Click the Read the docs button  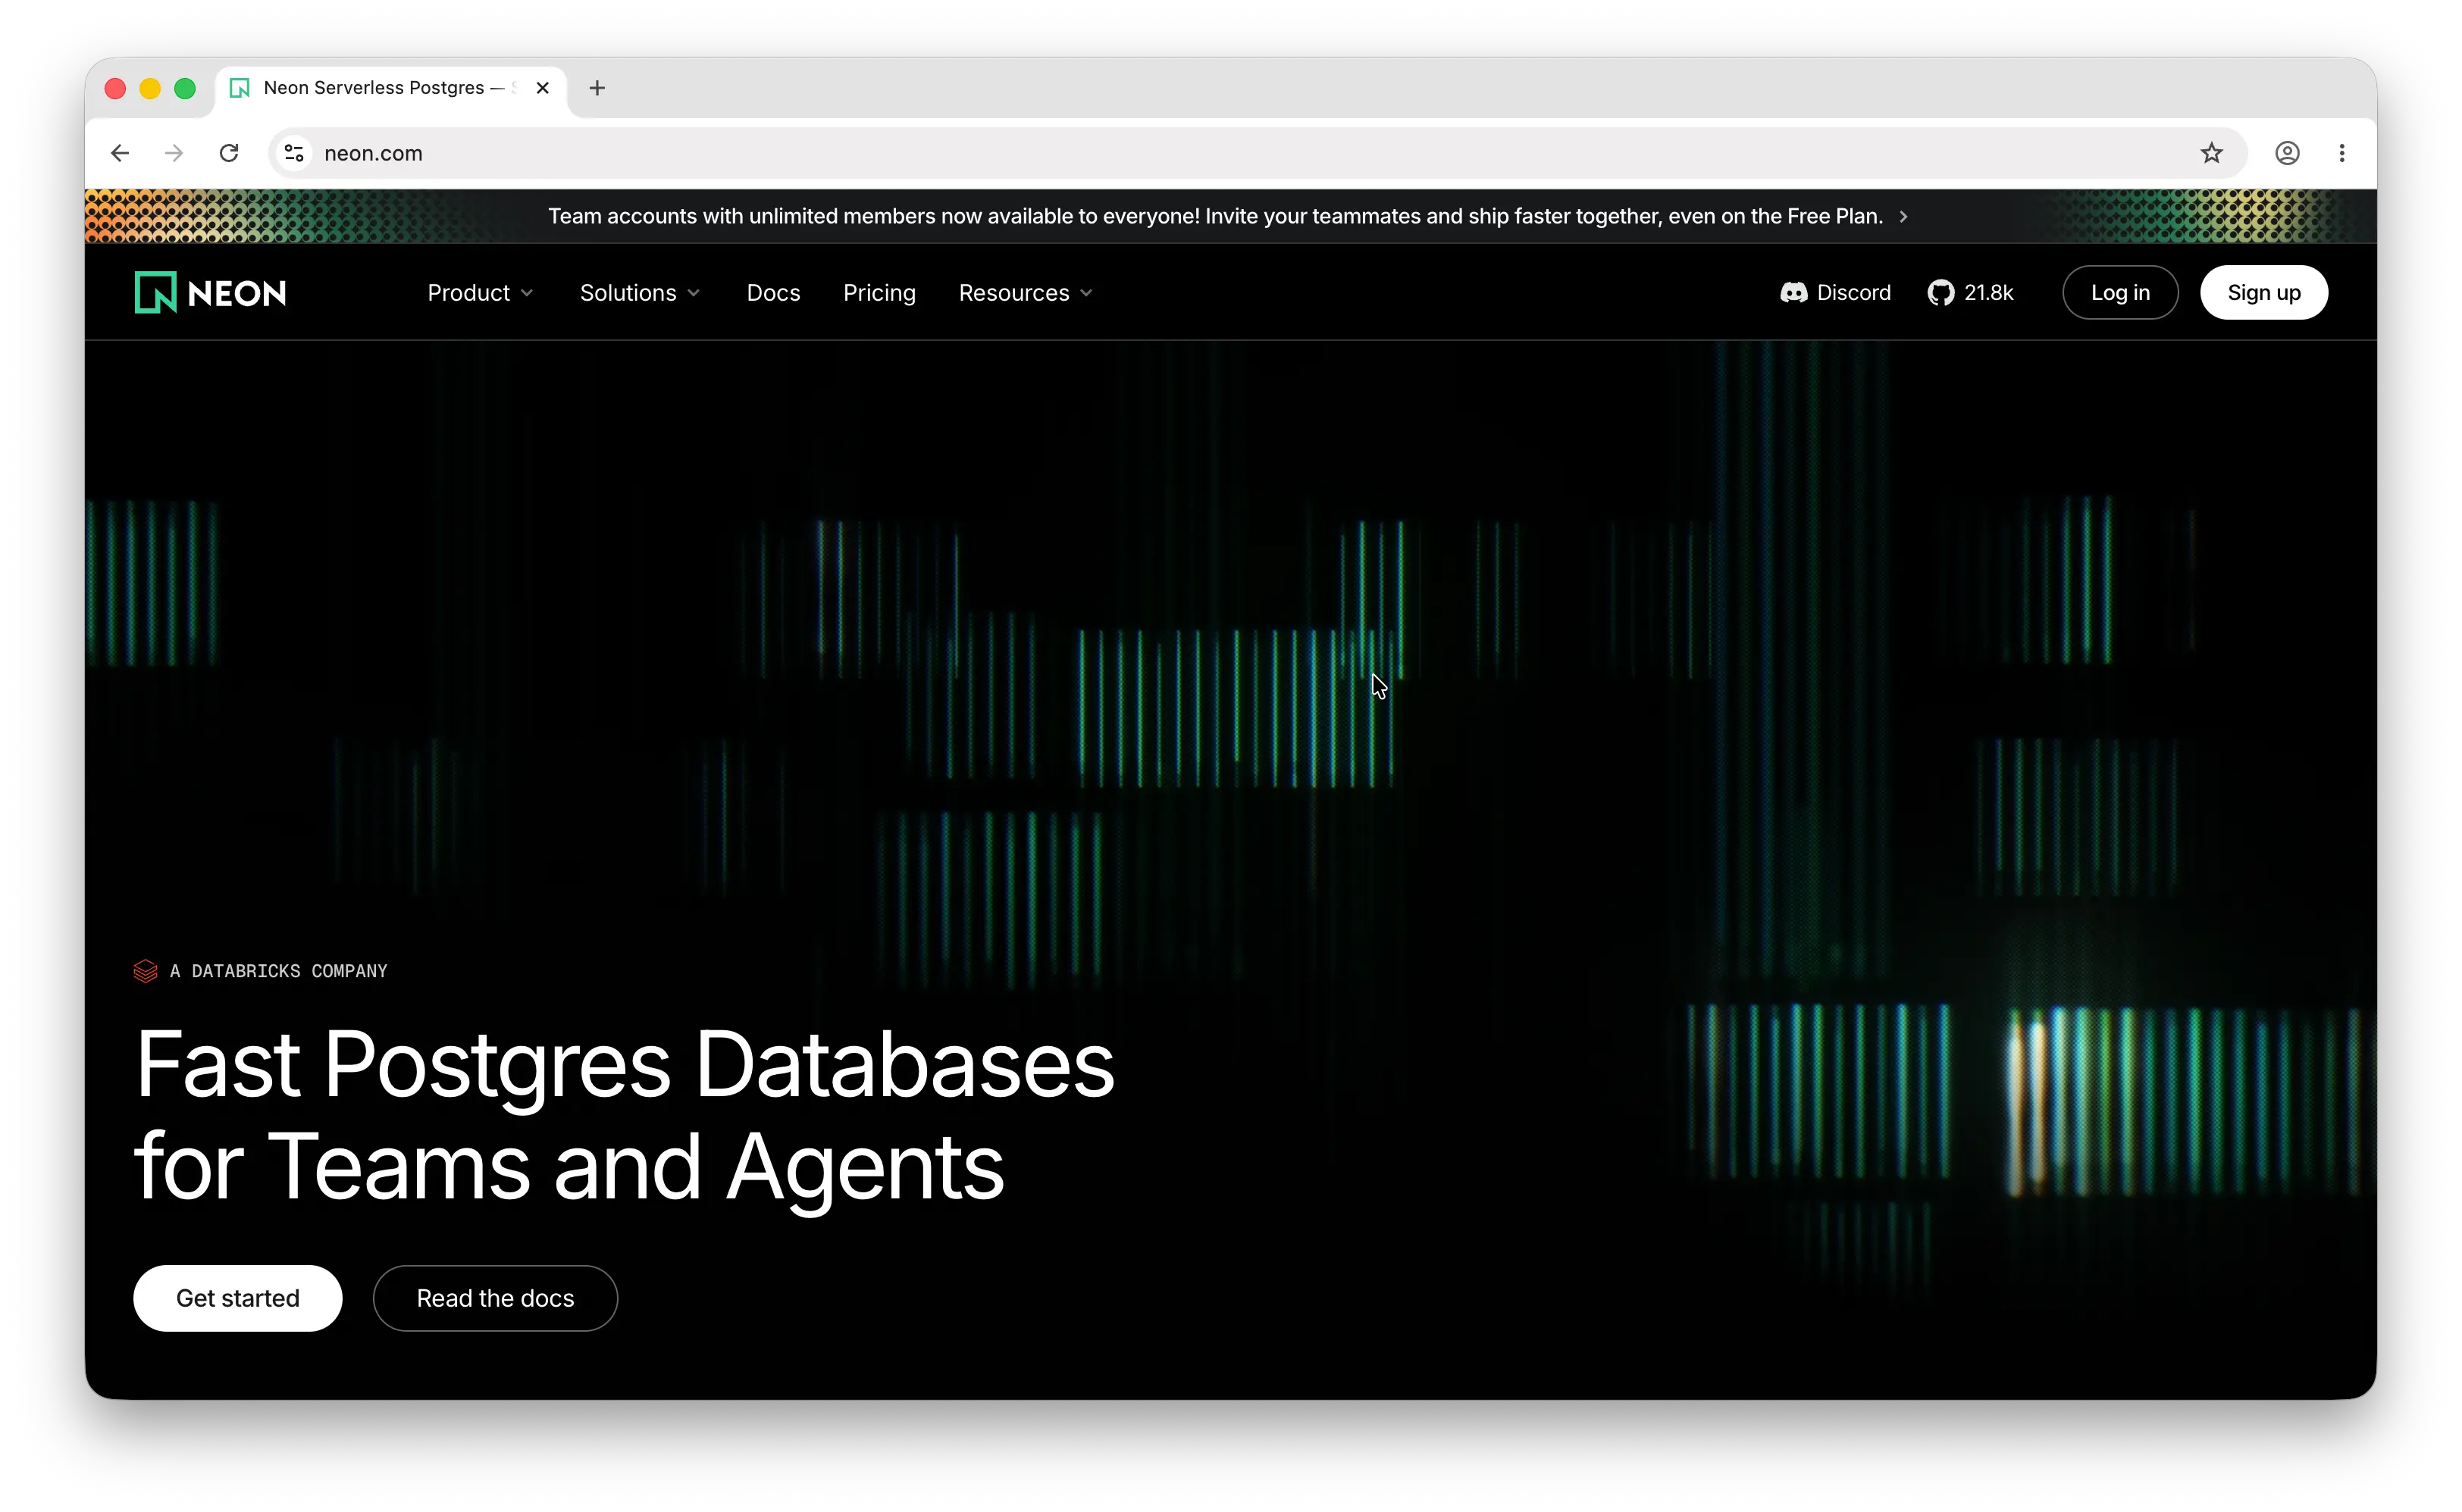(495, 1298)
